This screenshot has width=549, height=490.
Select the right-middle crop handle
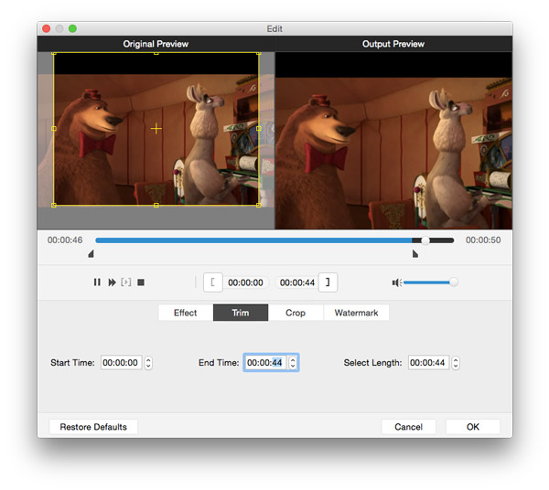(259, 129)
